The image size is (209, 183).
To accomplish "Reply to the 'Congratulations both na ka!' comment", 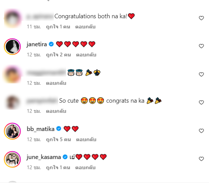I will point(85,27).
